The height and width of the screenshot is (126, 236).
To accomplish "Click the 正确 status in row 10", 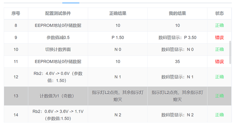I will [x=219, y=49].
